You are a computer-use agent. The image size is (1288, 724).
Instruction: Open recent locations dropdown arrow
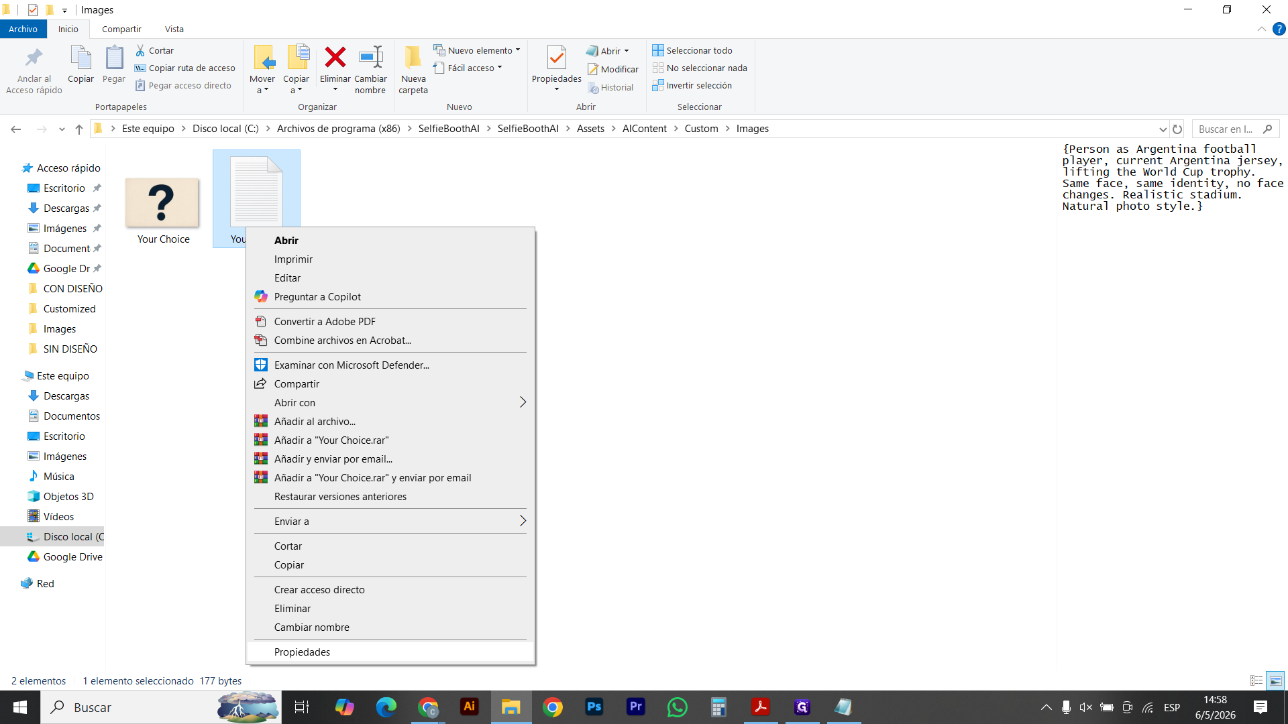pos(62,129)
